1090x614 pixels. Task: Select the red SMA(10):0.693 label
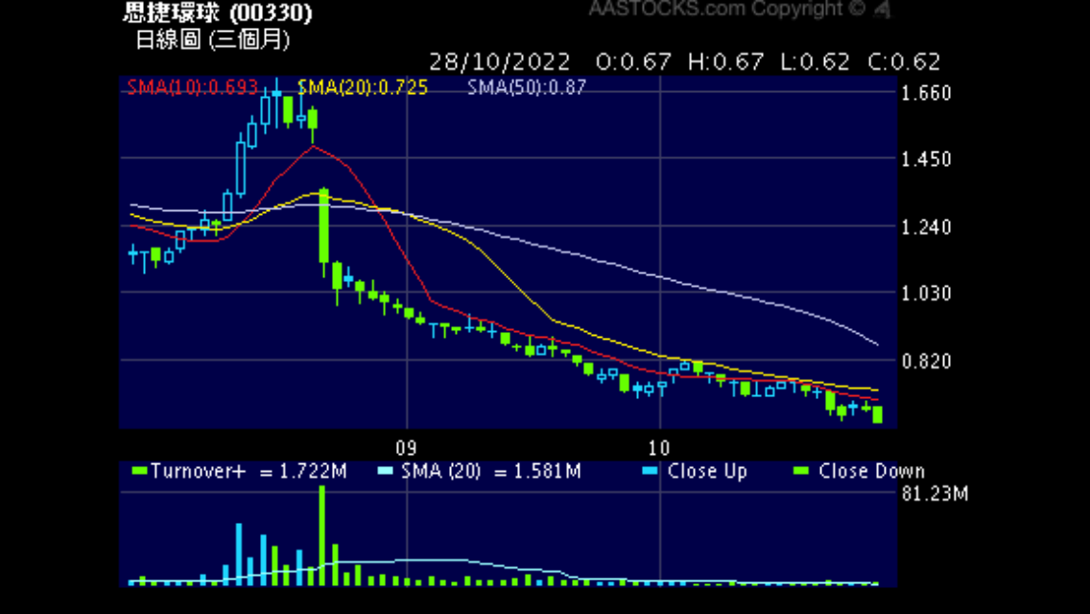(x=193, y=87)
